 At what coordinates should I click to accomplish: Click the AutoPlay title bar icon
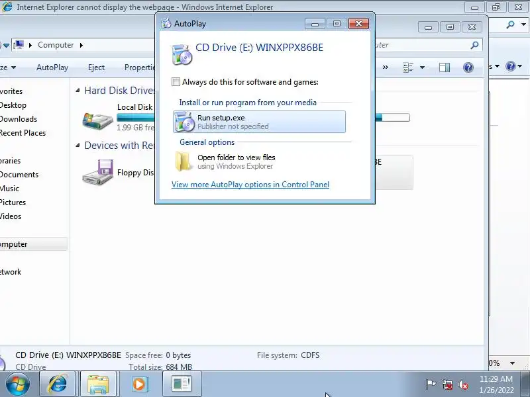point(166,24)
